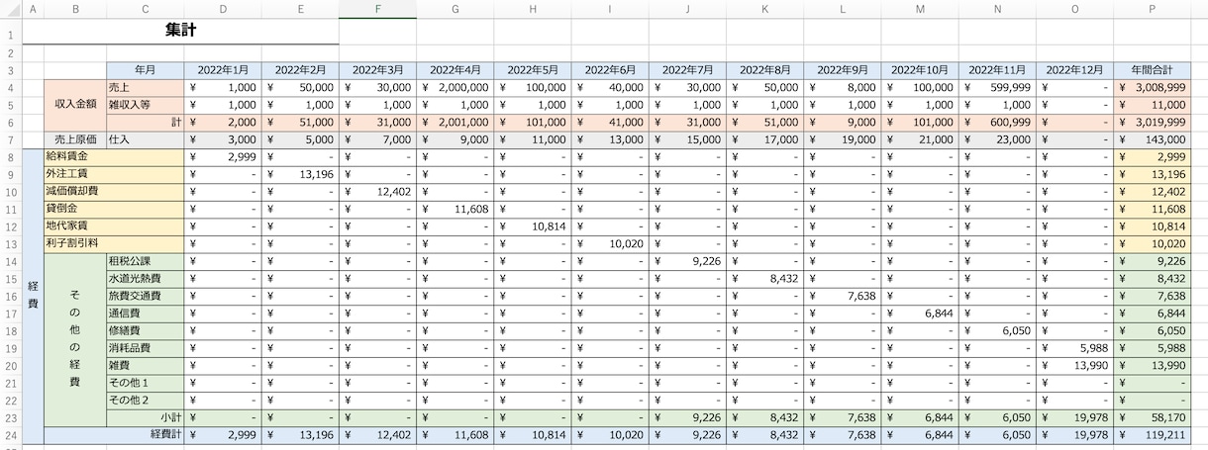Select the 119,211 annual expense total
Image resolution: width=1208 pixels, height=450 pixels.
(x=1153, y=434)
